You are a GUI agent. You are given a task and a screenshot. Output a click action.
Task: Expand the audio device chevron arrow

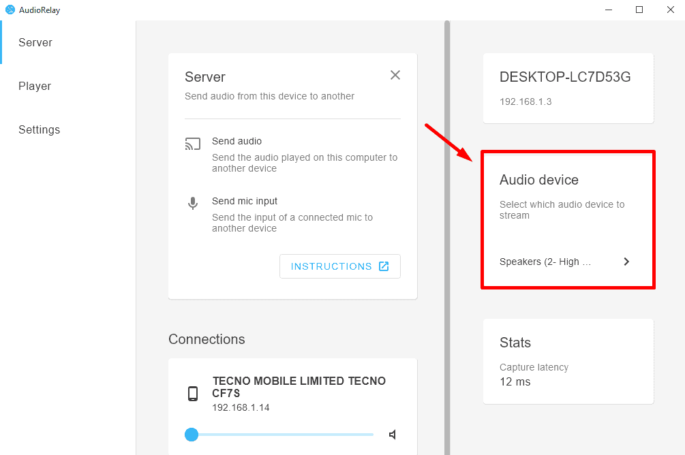point(626,262)
